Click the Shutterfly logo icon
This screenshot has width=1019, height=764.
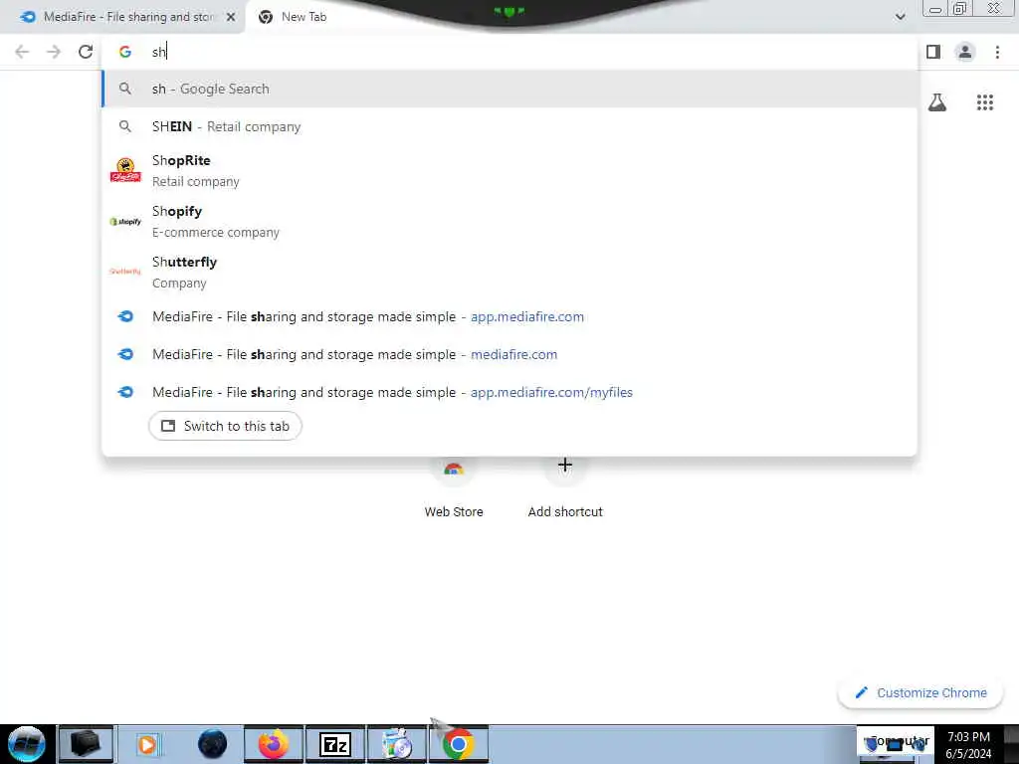pos(125,272)
